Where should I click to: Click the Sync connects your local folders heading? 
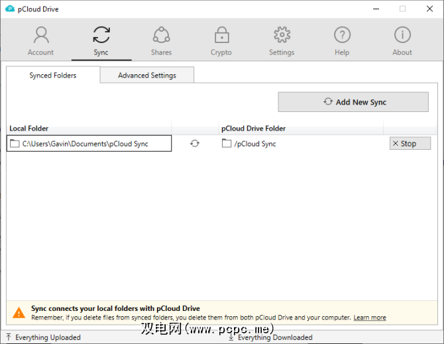pyautogui.click(x=115, y=308)
